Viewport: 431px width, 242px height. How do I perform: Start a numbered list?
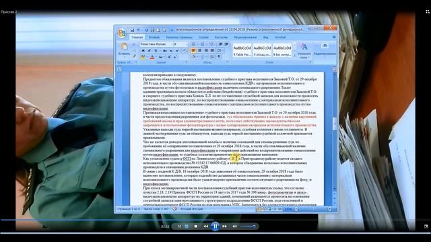tap(203, 44)
